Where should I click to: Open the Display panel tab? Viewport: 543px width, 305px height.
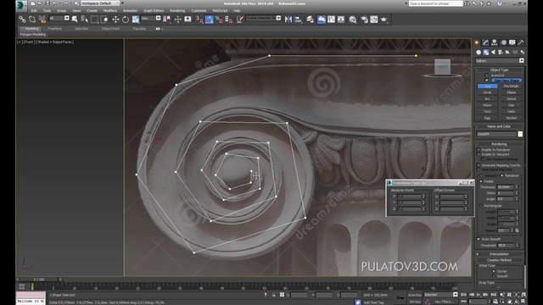(512, 42)
